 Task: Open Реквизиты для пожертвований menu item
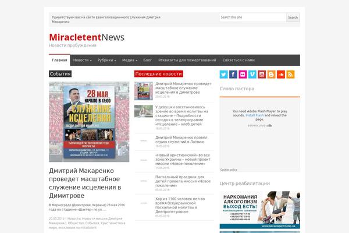click(x=187, y=60)
